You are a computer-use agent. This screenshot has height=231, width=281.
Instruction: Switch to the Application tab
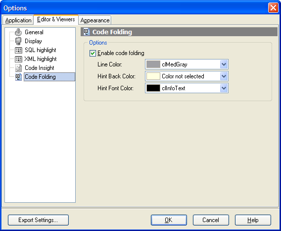(18, 20)
